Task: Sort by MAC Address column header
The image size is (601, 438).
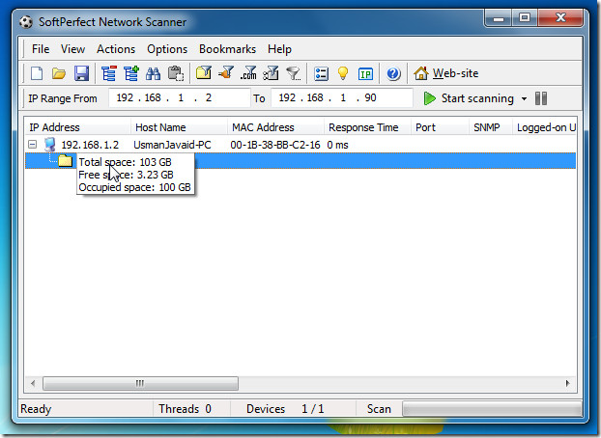Action: pyautogui.click(x=275, y=127)
